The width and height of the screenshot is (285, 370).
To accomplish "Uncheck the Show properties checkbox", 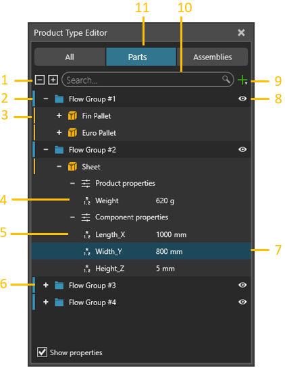I will click(x=42, y=352).
